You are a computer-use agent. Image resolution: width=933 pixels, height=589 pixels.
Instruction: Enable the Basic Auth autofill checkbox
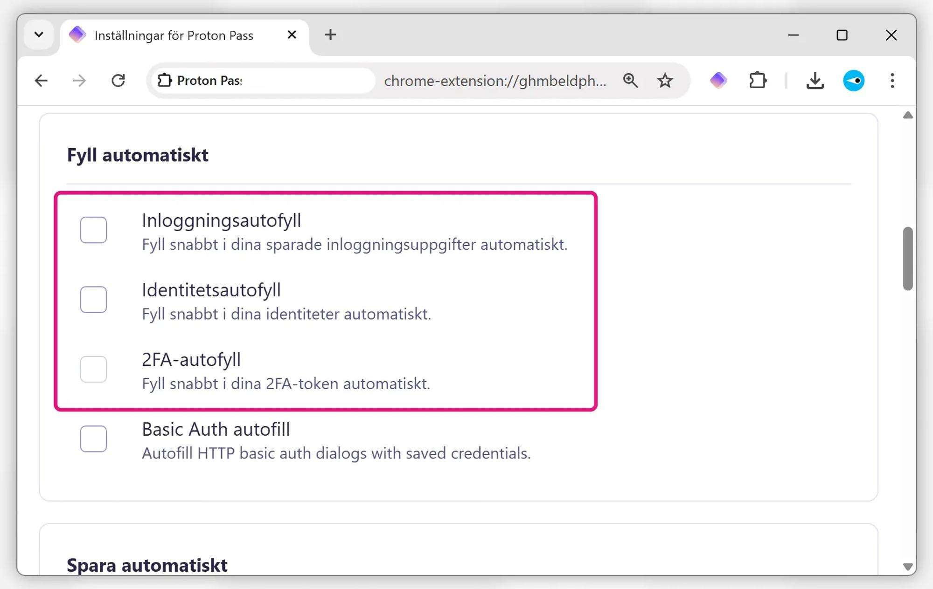pyautogui.click(x=93, y=438)
